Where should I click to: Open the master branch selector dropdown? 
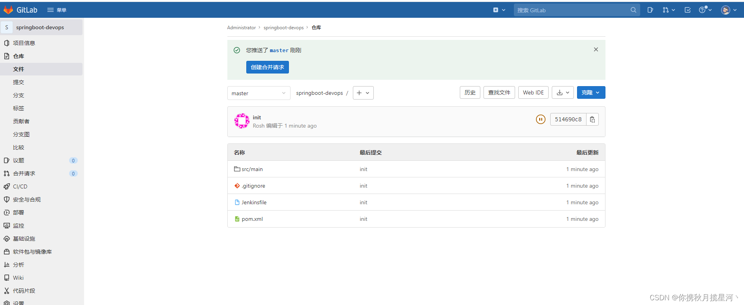click(259, 93)
